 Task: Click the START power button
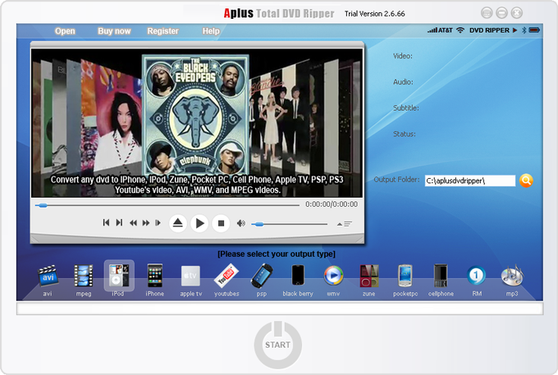(278, 345)
